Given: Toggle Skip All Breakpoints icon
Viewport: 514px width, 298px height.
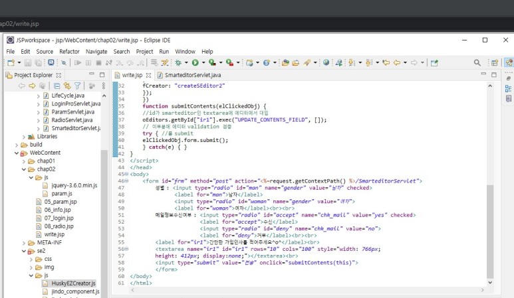Looking at the screenshot, I should pyautogui.click(x=64, y=63).
